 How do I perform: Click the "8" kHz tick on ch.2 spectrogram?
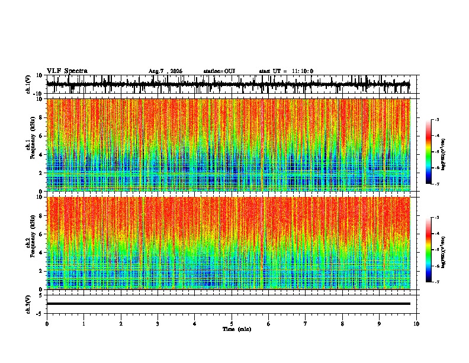pyautogui.click(x=41, y=216)
